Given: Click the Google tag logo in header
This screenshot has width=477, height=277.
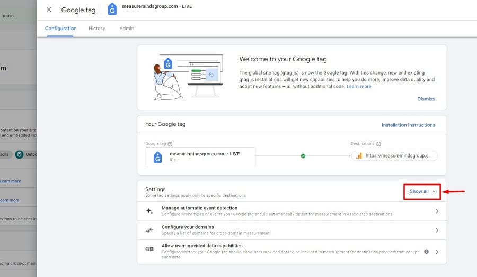Looking at the screenshot, I should 112,9.
